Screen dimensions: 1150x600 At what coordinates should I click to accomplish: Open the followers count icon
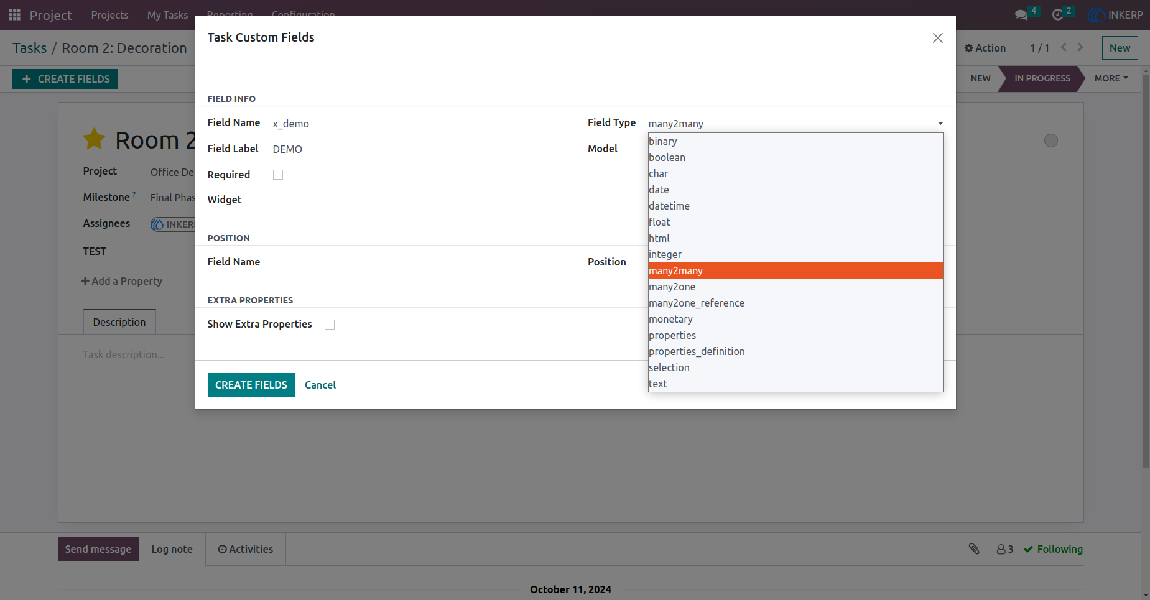[1004, 549]
